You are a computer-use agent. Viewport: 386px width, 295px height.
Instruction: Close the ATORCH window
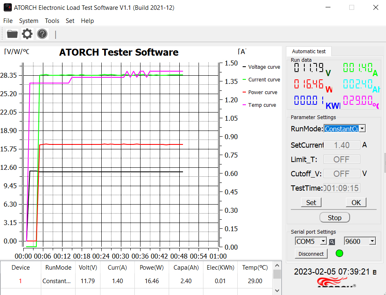pyautogui.click(x=376, y=7)
